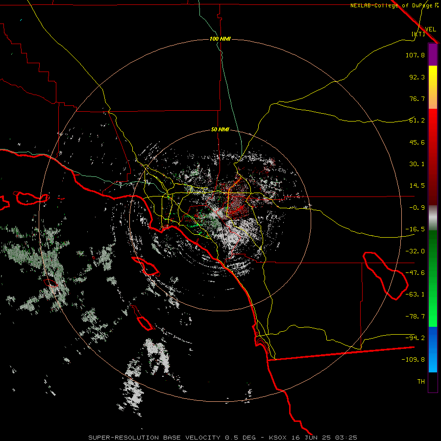Select the -47.6 velocity scale value
441x441 pixels.
click(x=415, y=273)
